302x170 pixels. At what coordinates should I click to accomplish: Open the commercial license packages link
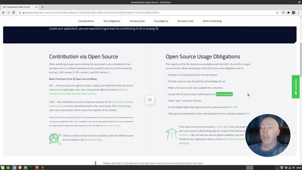coord(212,141)
